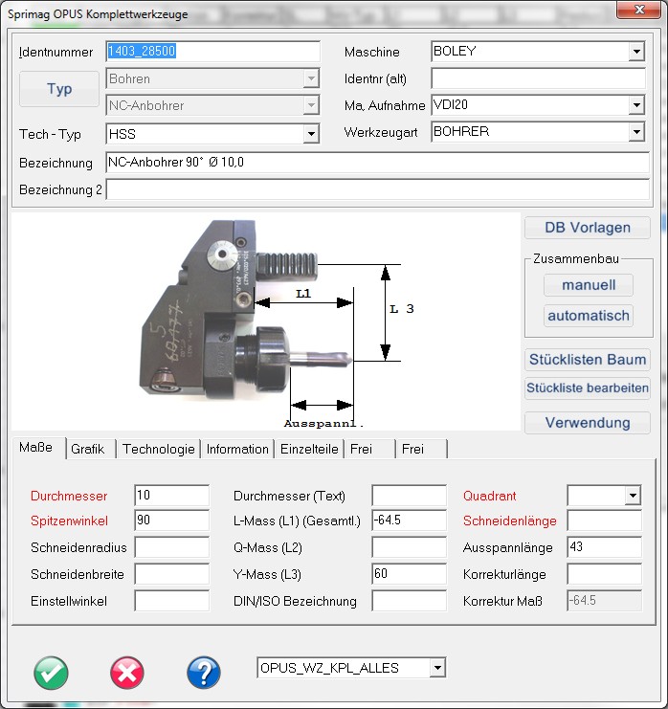Click the Bezeichnung field NC-Anbohrer 90°

(x=378, y=163)
